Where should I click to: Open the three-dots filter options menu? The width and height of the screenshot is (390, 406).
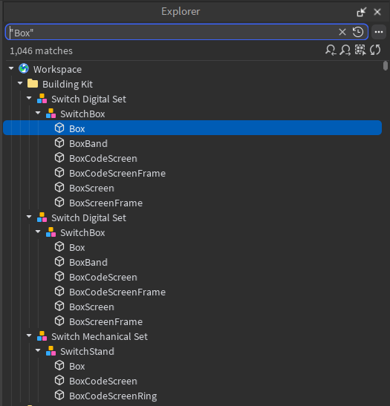click(x=379, y=32)
